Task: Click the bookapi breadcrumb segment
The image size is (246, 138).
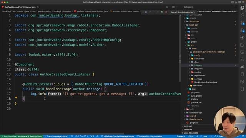Action: (x=57, y=11)
